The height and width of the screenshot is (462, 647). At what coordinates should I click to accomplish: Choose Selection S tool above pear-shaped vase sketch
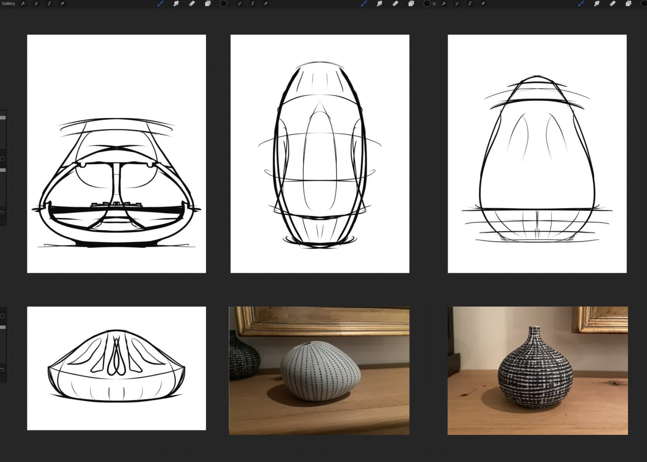pos(470,3)
